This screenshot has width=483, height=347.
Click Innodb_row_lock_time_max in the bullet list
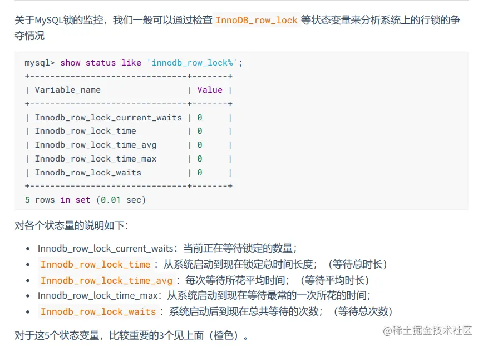click(98, 295)
